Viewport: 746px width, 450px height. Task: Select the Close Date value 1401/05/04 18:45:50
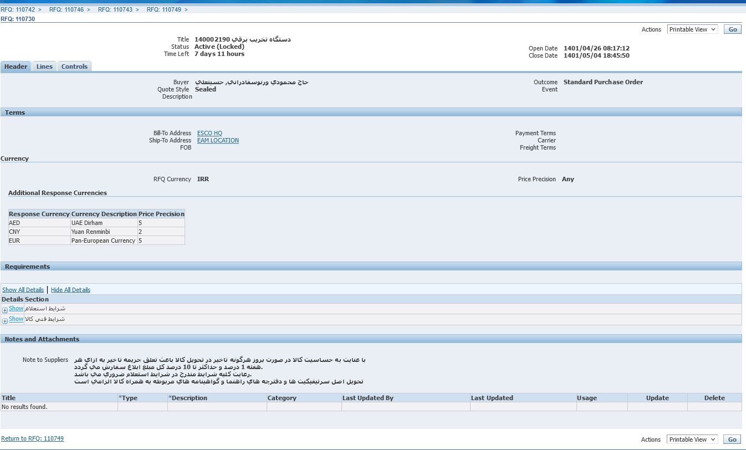[x=596, y=55]
